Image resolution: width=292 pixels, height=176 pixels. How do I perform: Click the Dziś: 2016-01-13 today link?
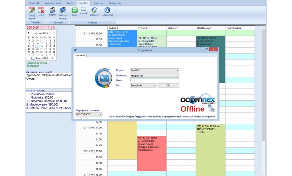[x=42, y=58]
